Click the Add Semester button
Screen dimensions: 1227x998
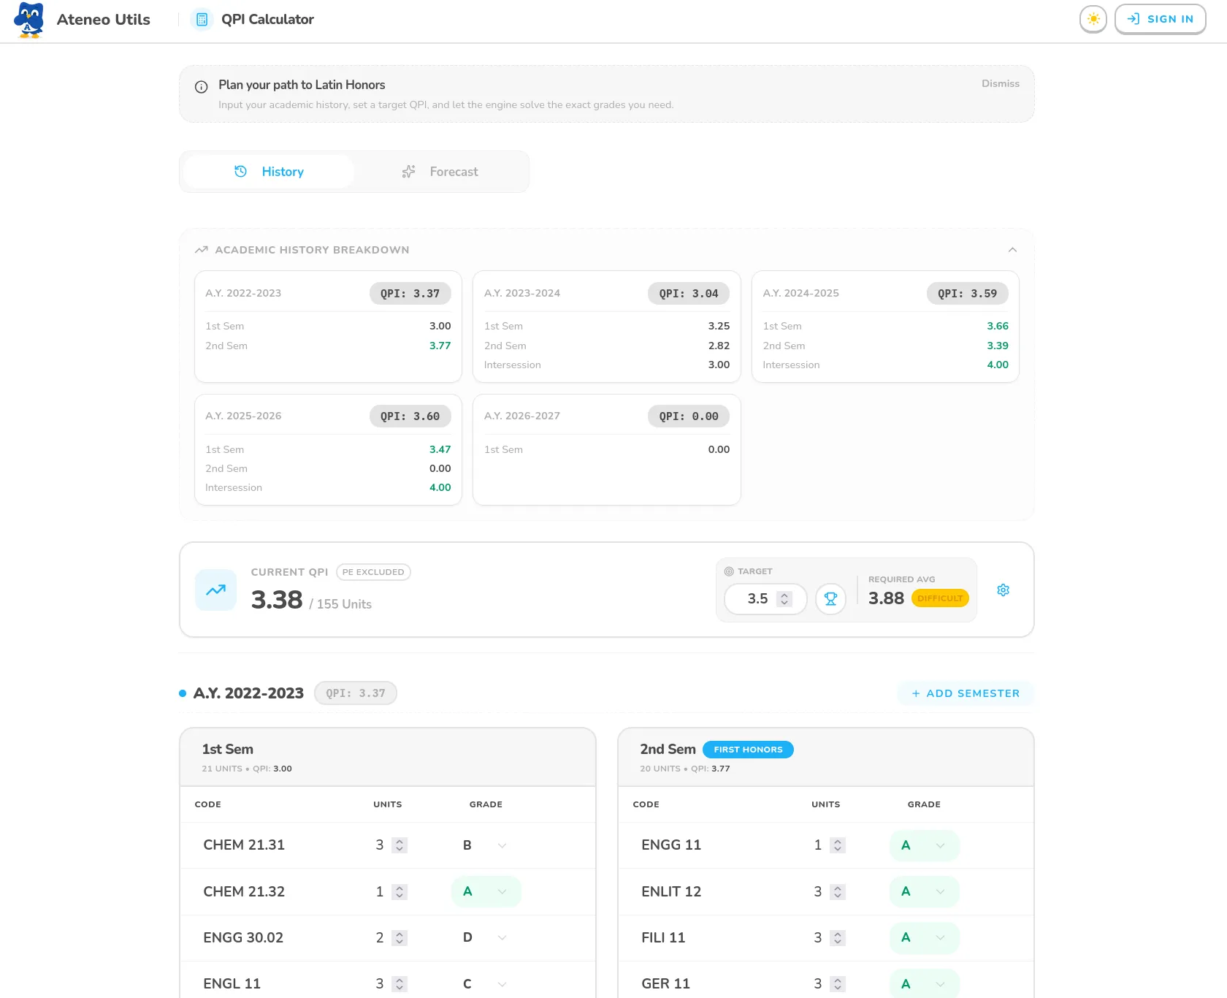pyautogui.click(x=965, y=693)
